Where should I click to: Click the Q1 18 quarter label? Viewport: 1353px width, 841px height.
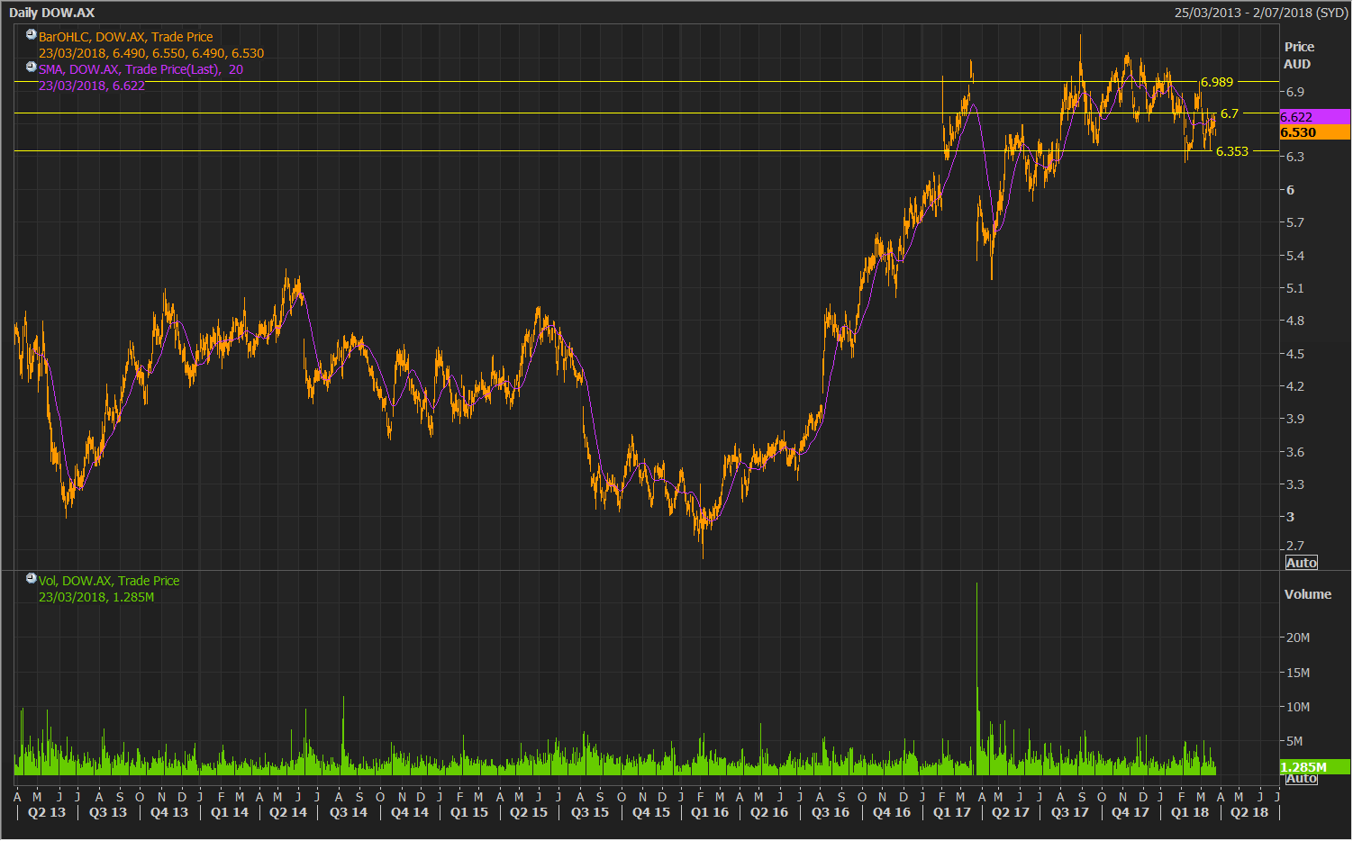[x=1190, y=812]
